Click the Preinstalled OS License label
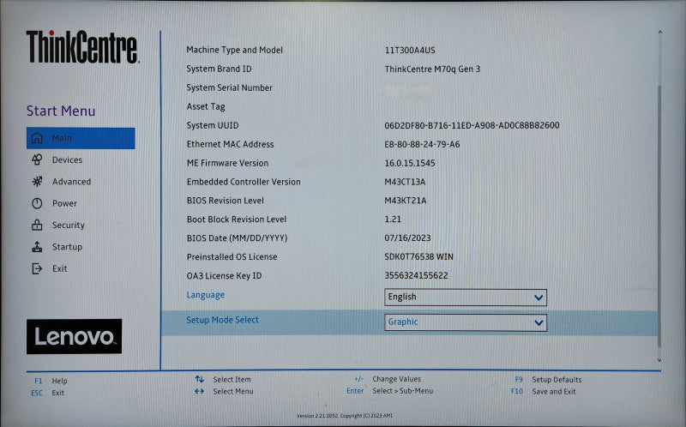686x427 pixels. coord(232,257)
